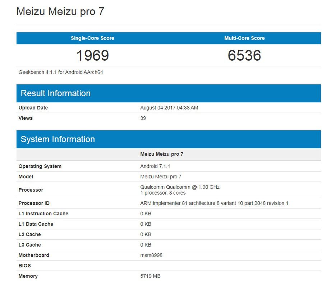Click the Qualcomm @ 1.90 GHz processor value

pyautogui.click(x=180, y=187)
